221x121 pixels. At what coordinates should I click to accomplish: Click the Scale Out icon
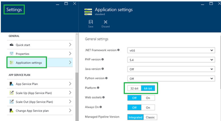(x=11, y=102)
